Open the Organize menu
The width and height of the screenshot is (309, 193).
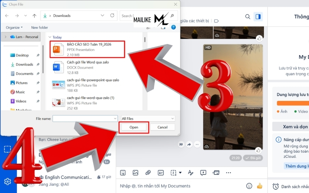pyautogui.click(x=14, y=27)
